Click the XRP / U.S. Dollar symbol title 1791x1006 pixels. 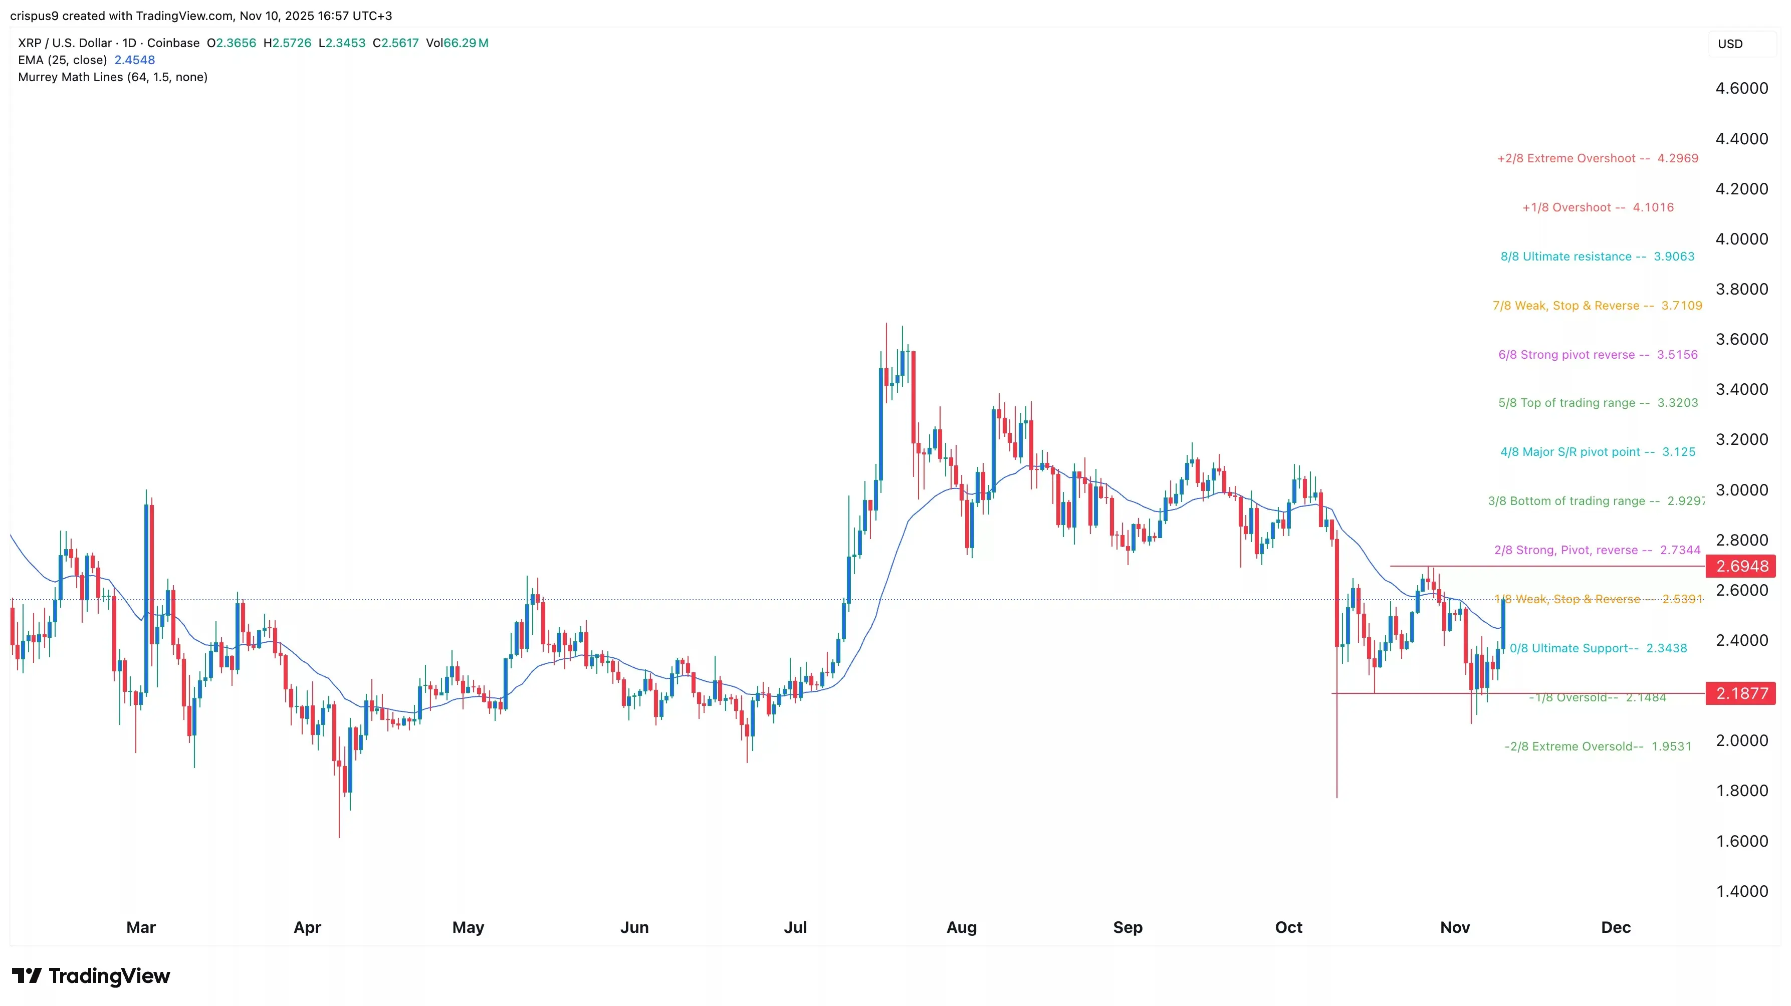64,43
